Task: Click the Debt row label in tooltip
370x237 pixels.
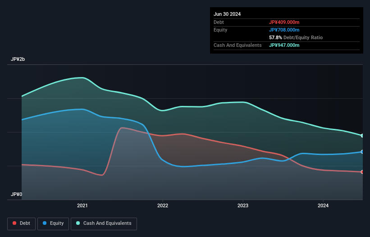Action: point(219,22)
